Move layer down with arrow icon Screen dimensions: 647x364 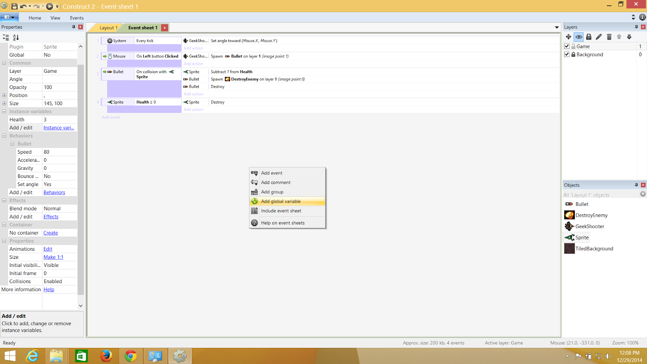pyautogui.click(x=629, y=37)
